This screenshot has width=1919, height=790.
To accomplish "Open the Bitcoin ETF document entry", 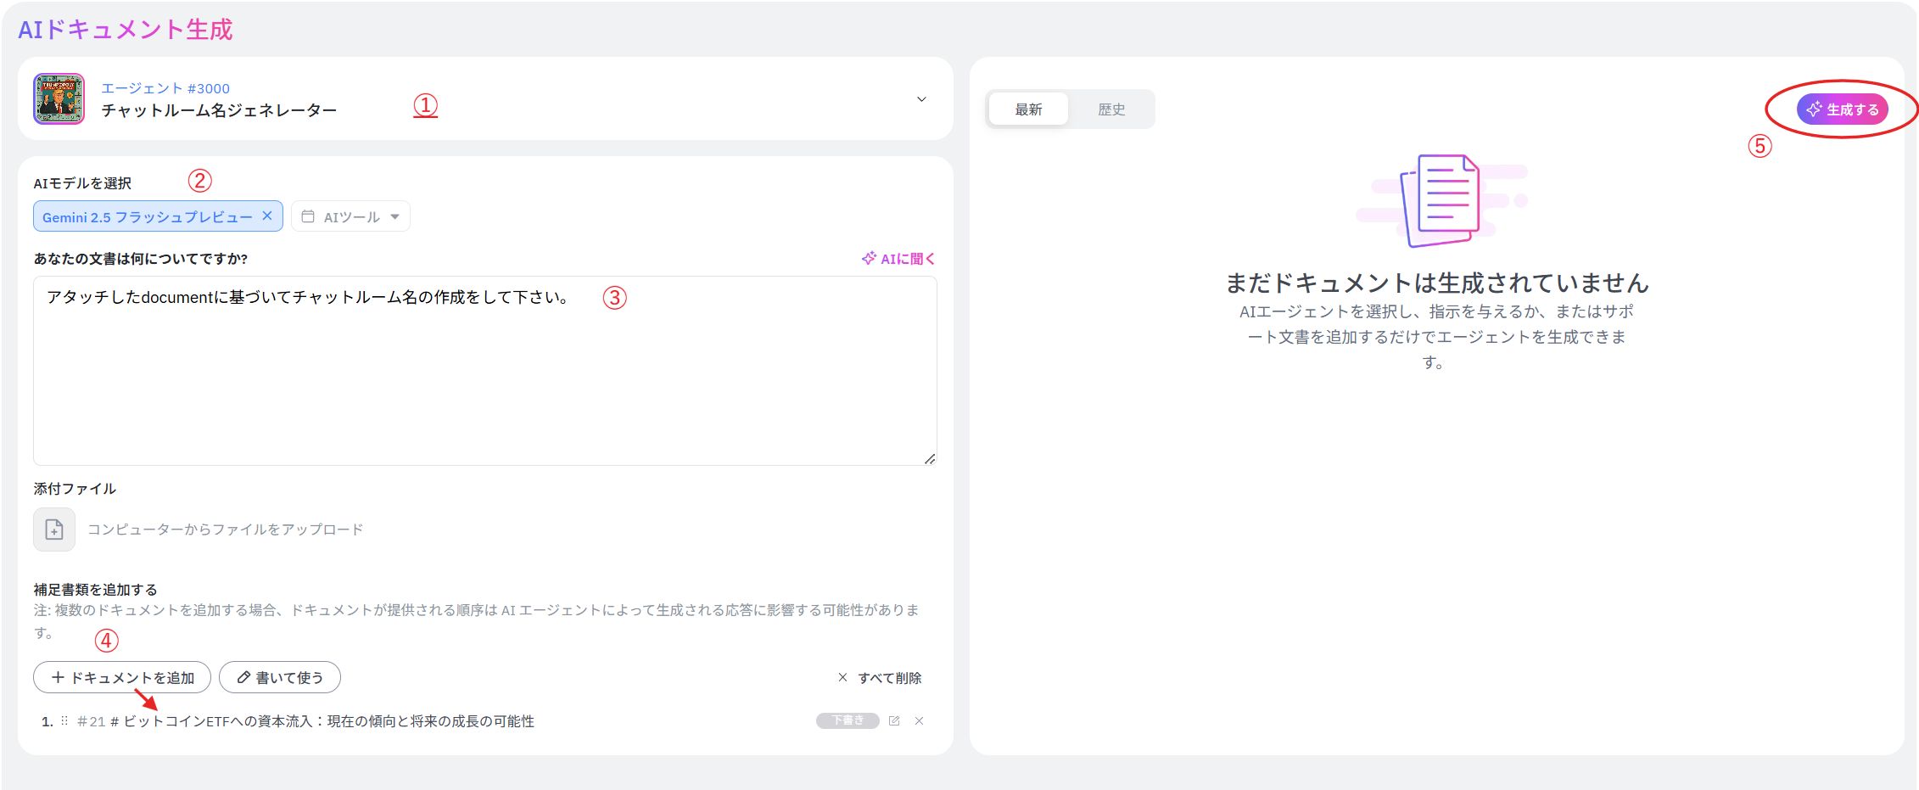I will click(x=327, y=721).
